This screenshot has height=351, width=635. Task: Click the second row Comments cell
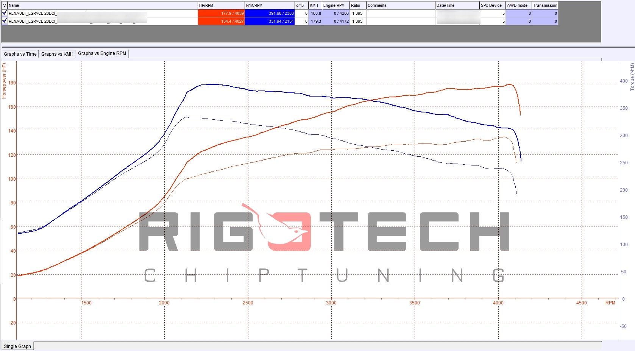[x=401, y=21]
